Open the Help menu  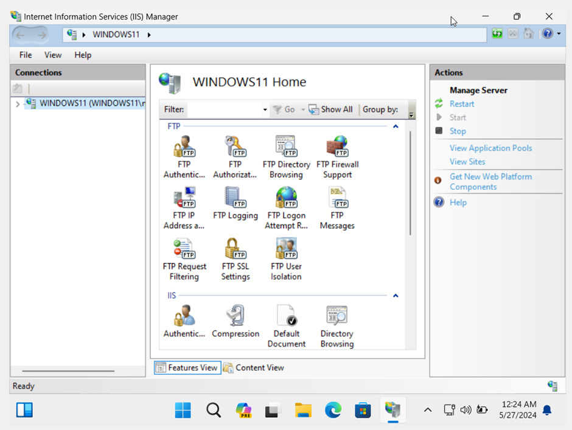coord(83,55)
